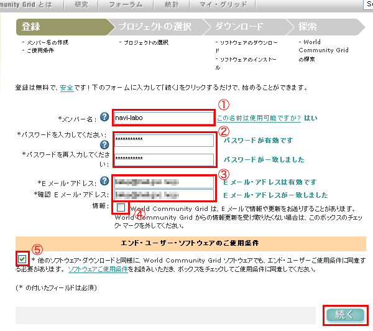Uncheck the 情報 email updates checkbox

click(x=121, y=208)
